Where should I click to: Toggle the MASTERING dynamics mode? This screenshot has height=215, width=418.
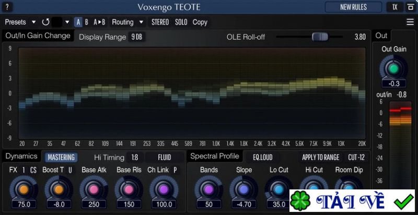(61, 157)
